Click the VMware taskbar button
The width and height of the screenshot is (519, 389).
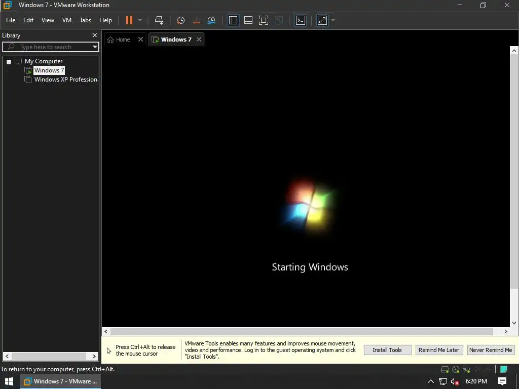click(61, 381)
